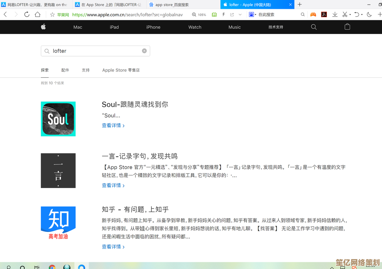Go back with the browser back arrow
The image size is (382, 269).
(x=5, y=14)
